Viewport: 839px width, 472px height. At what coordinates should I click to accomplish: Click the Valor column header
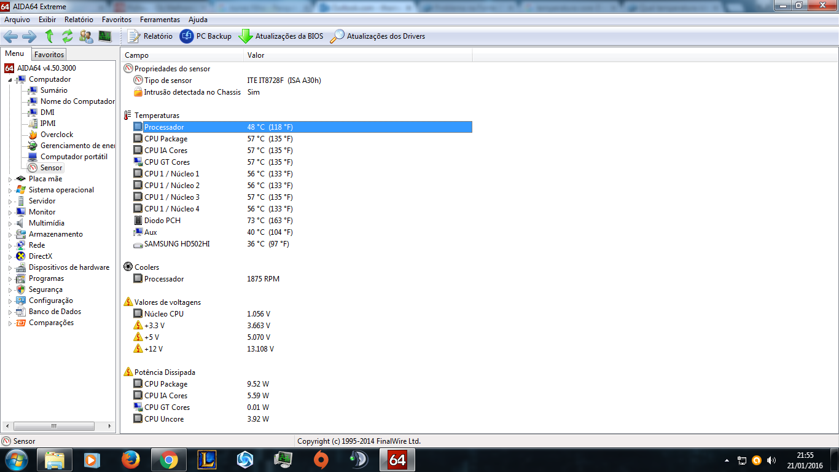[358, 55]
